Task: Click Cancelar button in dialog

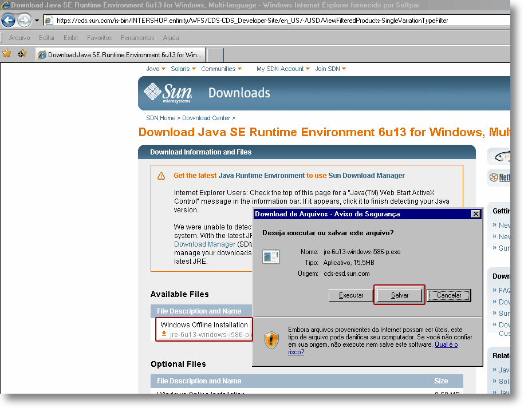Action: pyautogui.click(x=449, y=295)
